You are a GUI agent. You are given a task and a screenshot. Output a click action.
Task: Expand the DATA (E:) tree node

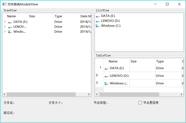pyautogui.click(x=5, y=22)
